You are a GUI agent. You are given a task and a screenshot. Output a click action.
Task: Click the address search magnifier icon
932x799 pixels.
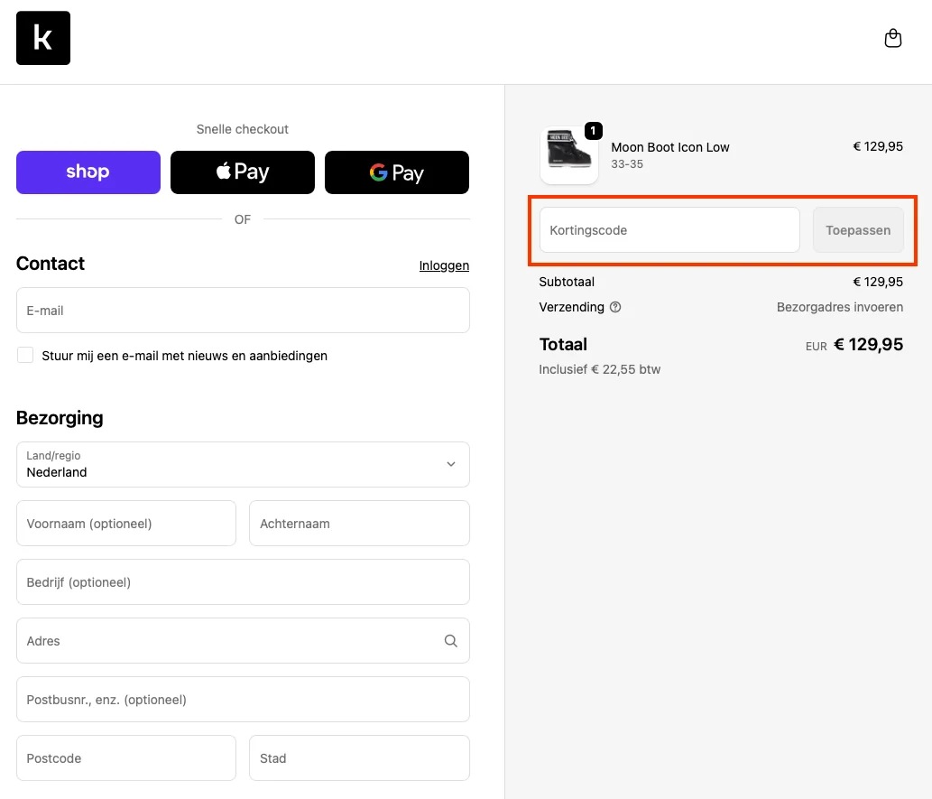(x=450, y=641)
